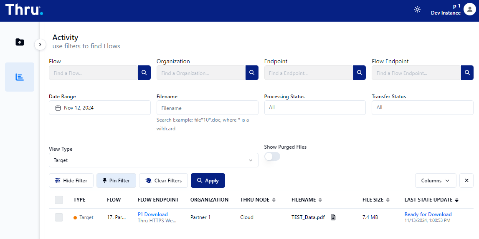Image resolution: width=479 pixels, height=239 pixels.
Task: Click the Filename input field
Action: point(207,108)
